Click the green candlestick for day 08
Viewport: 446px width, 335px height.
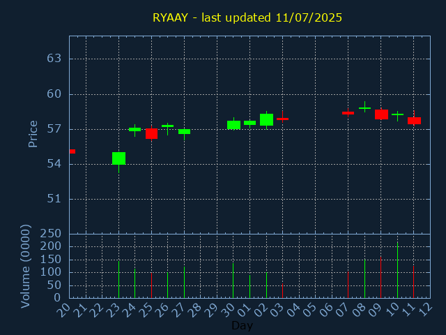pos(365,108)
